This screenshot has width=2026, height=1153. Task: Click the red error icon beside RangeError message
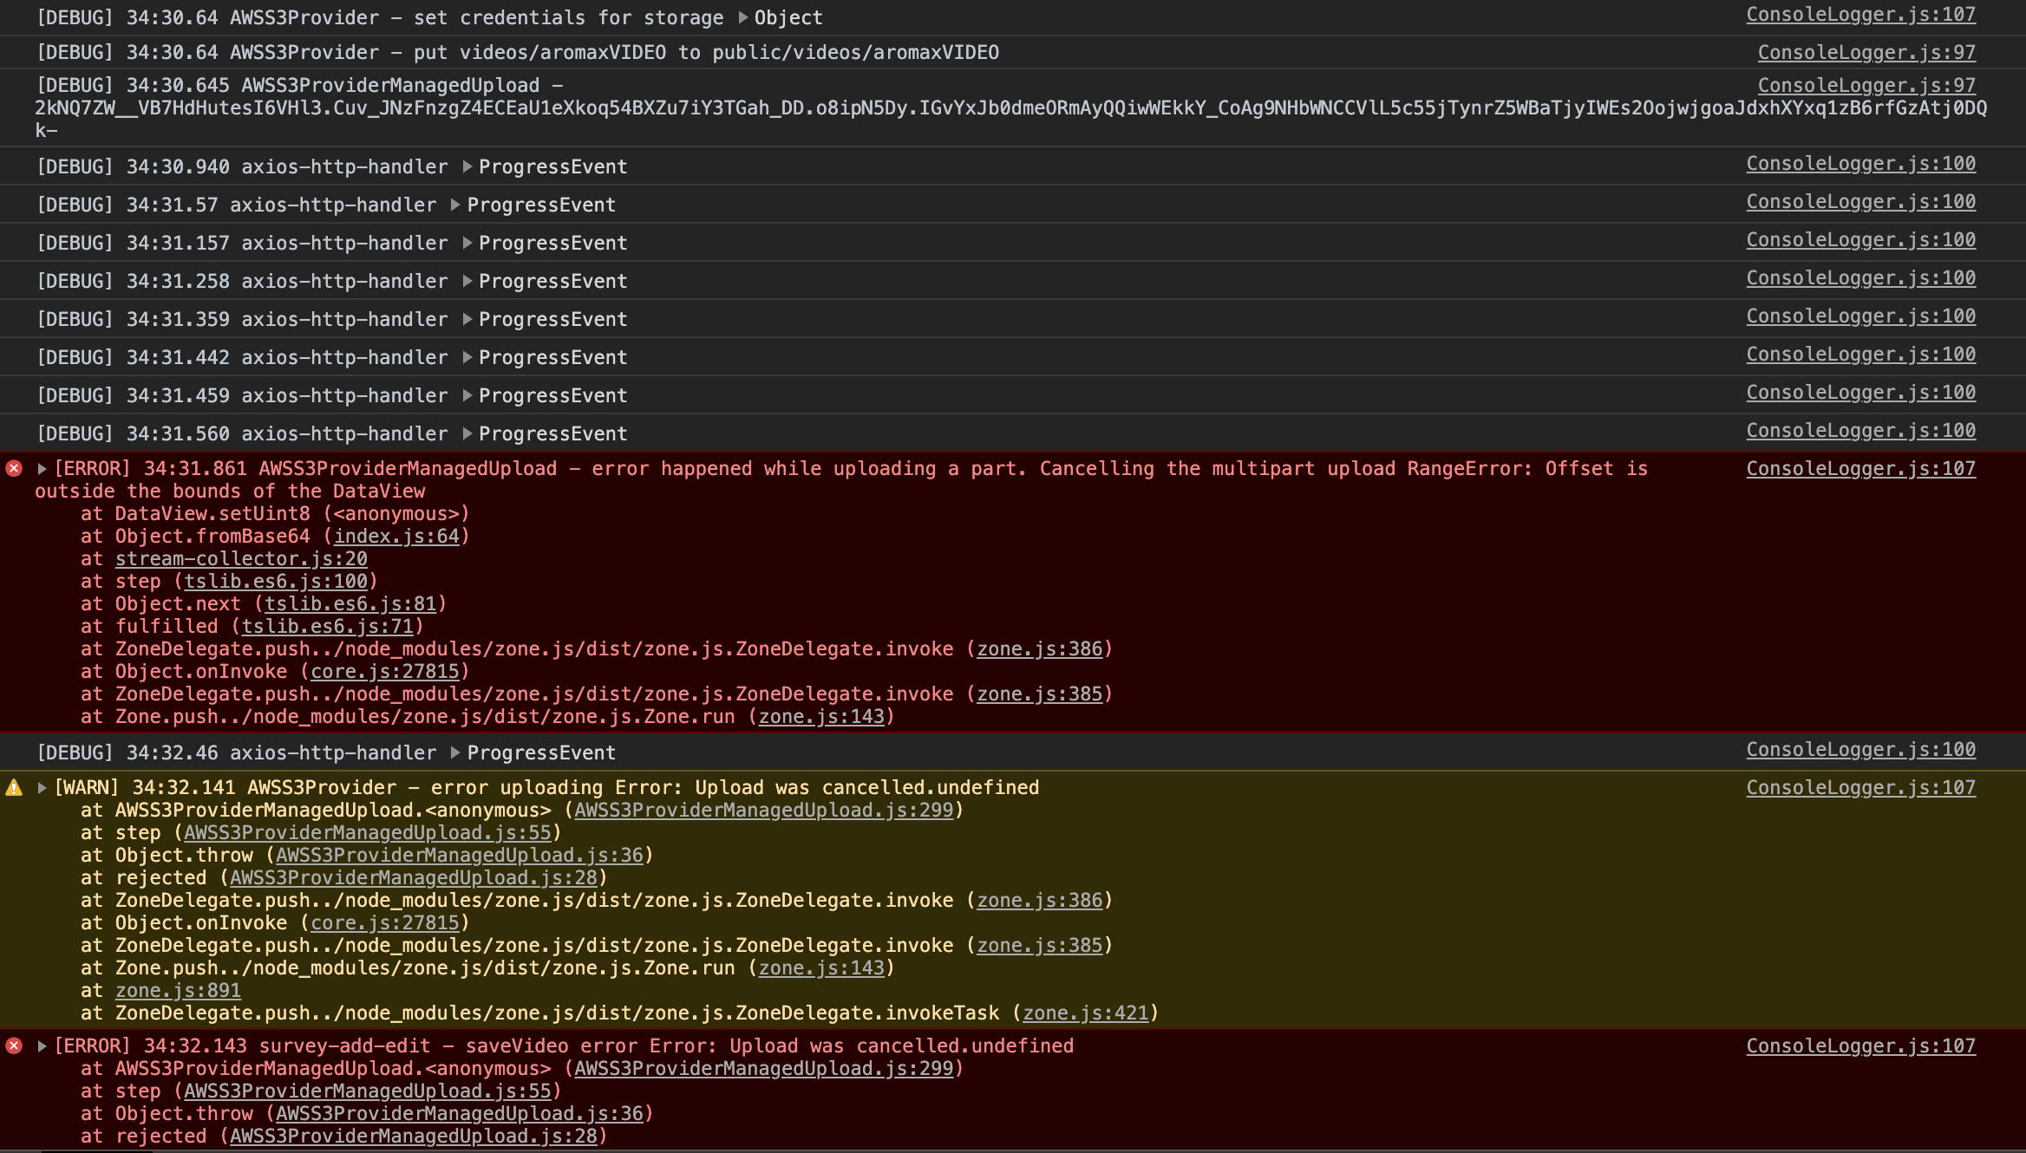[x=14, y=469]
